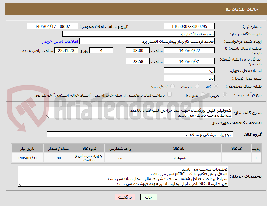Click the اطلاعات کالاهای مورد نیاز heading
267x206 pixels.
point(237,123)
